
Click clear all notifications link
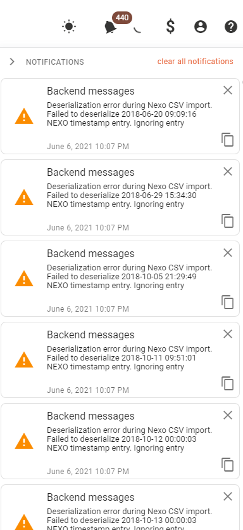click(195, 62)
